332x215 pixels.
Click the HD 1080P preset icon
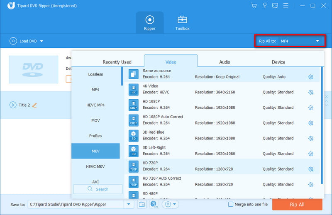[133, 105]
